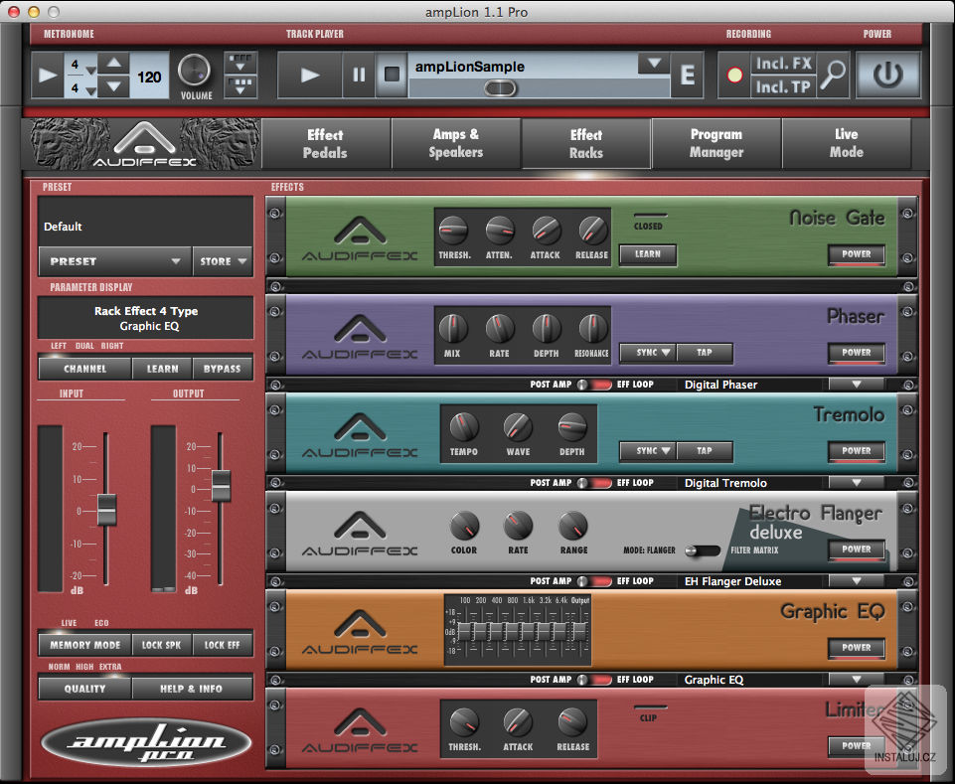955x784 pixels.
Task: Open the Digital Tremolo effect type dropdown
Action: [x=857, y=483]
